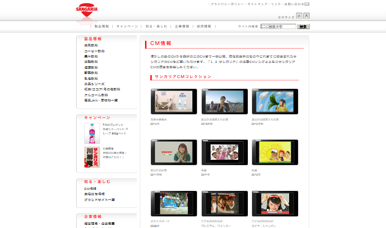Click the envelope contact icon
Image resolution: width=386 pixels, height=228 pixels.
308,4
